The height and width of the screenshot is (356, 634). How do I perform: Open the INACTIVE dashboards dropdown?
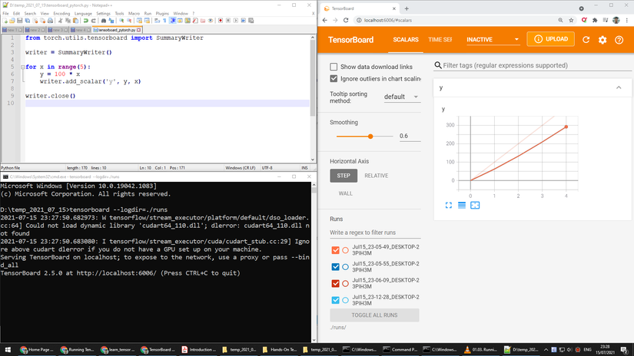pyautogui.click(x=493, y=39)
